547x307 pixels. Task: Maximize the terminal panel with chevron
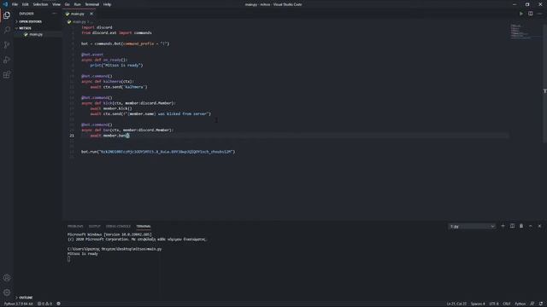pyautogui.click(x=530, y=226)
